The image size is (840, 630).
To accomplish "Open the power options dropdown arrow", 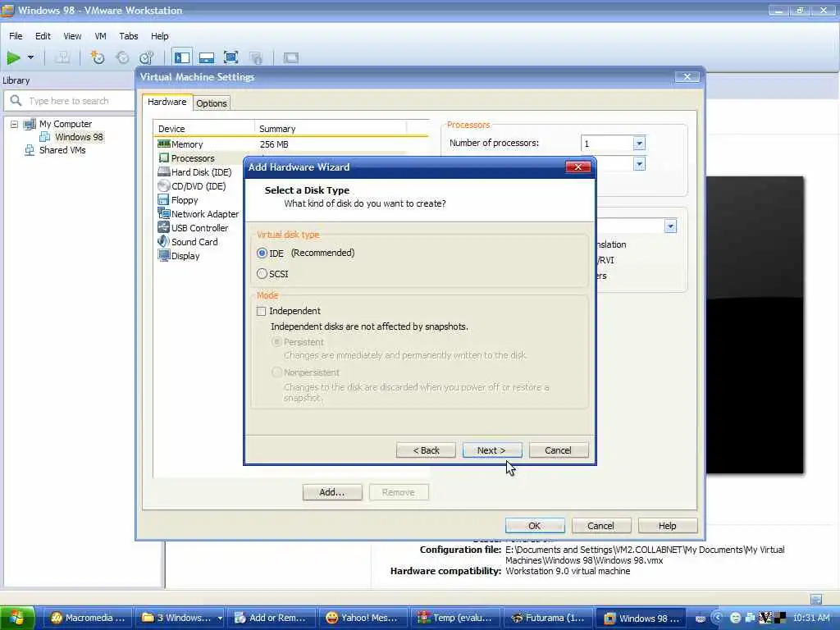I will click(30, 57).
